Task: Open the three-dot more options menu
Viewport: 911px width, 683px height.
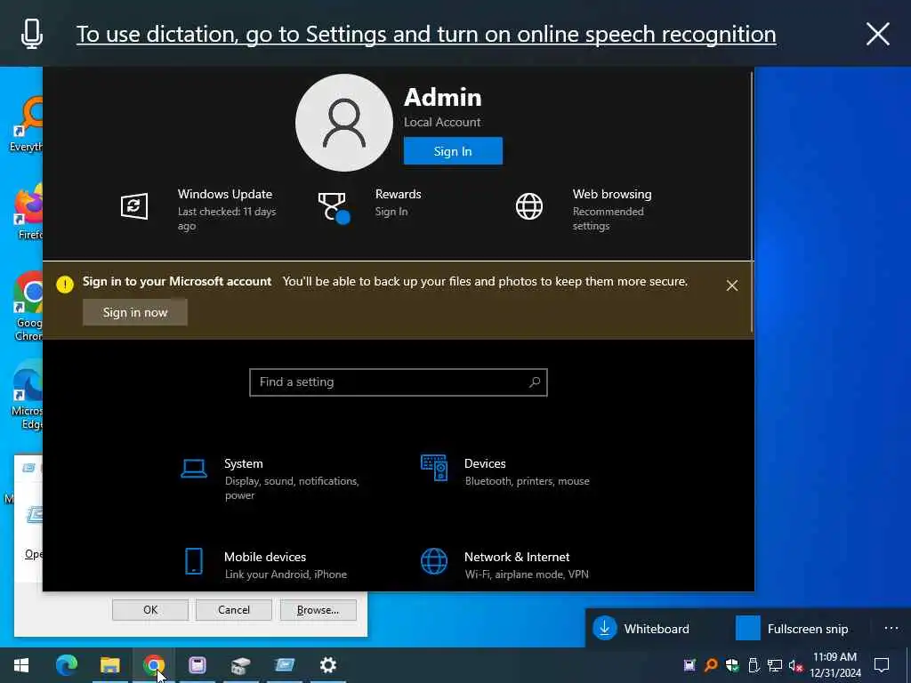Action: click(891, 629)
